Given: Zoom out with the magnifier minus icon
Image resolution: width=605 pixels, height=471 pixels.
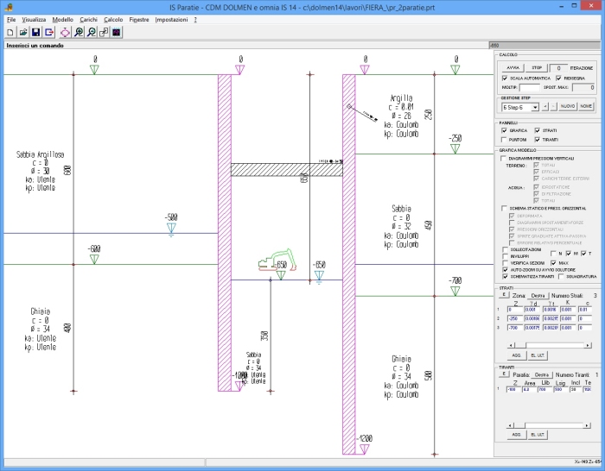Looking at the screenshot, I should click(x=91, y=33).
